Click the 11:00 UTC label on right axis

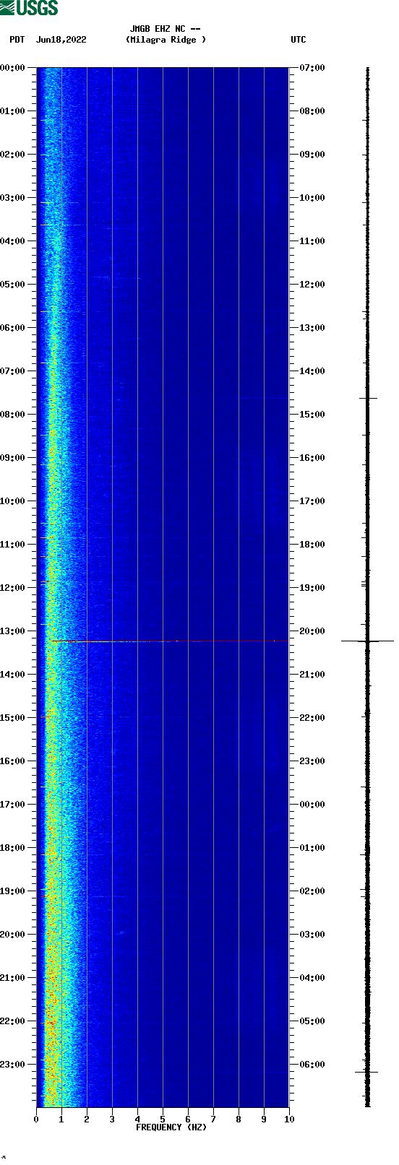point(312,241)
